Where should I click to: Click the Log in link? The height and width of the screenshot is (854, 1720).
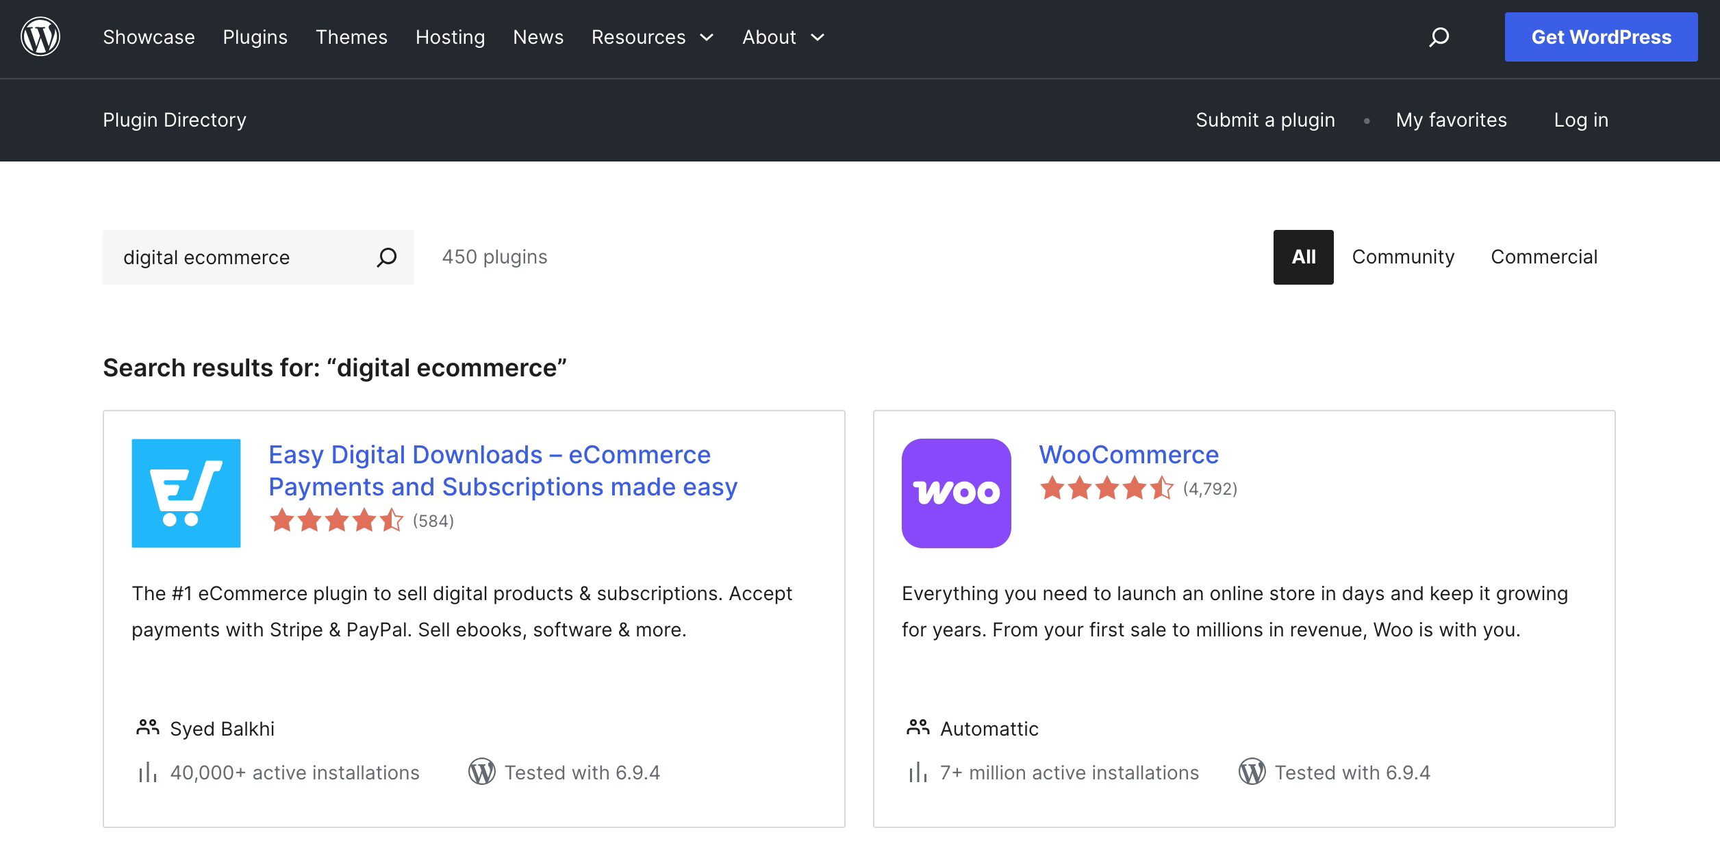[1581, 120]
